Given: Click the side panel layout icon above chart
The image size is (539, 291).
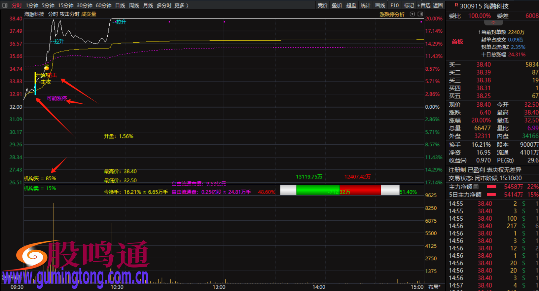Looking at the screenshot, I should coord(420,14).
